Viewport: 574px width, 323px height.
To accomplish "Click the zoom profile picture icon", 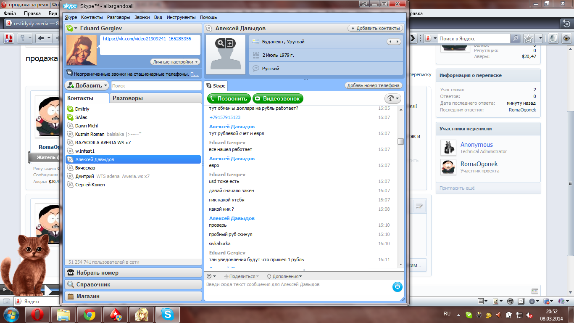I will click(x=220, y=43).
